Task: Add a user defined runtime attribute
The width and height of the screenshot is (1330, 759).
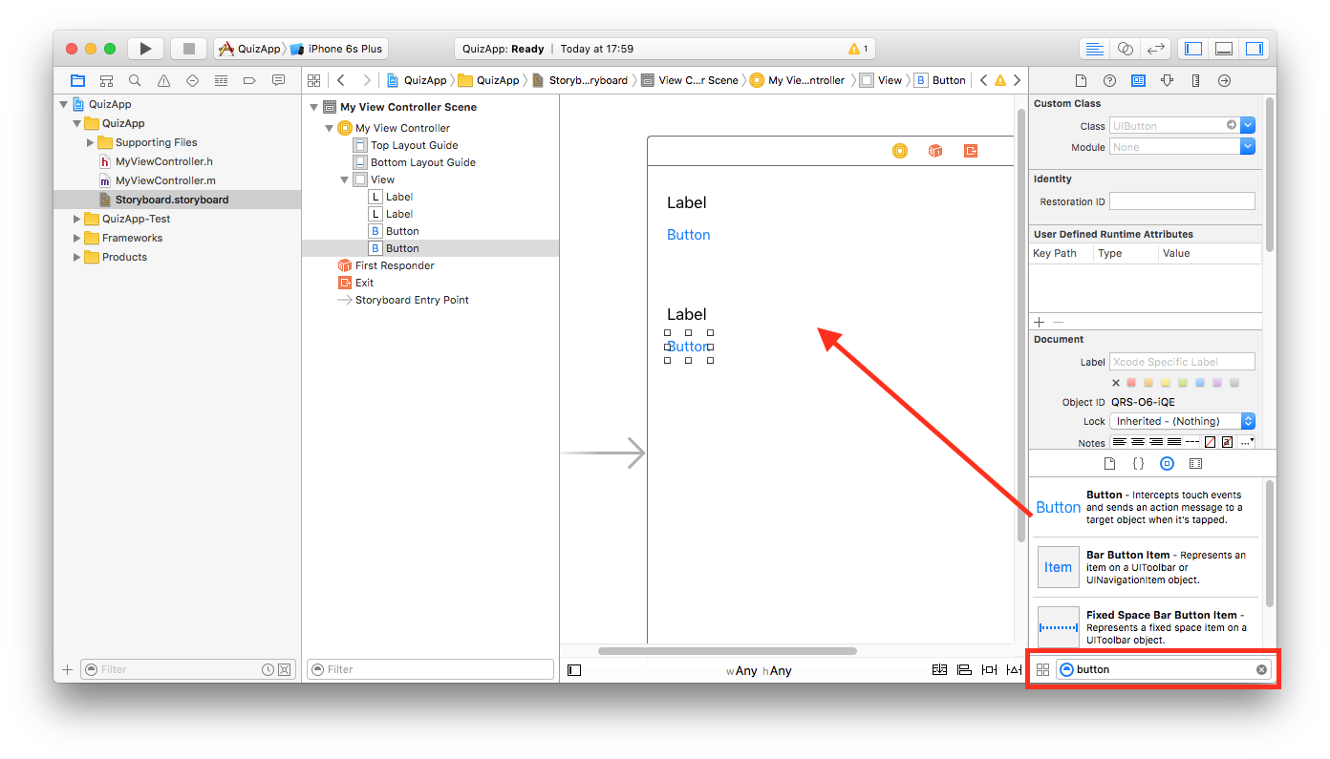Action: (x=1040, y=323)
